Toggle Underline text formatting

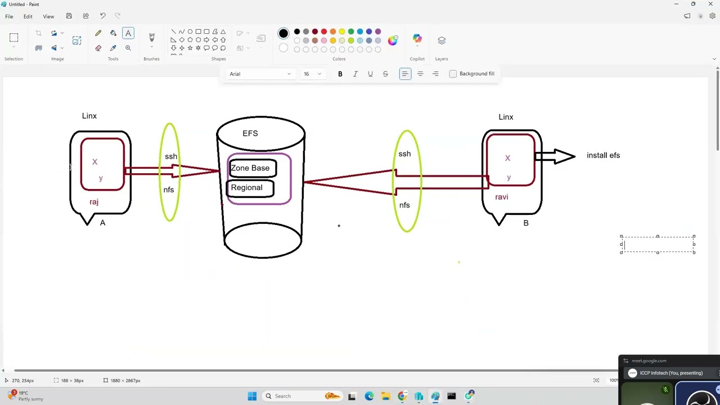pyautogui.click(x=370, y=74)
